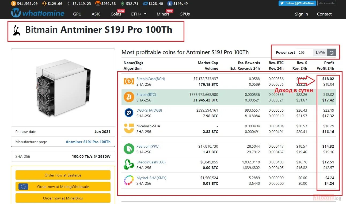
Task: Click the Nicehash-SHA logo icon
Action: (x=129, y=128)
